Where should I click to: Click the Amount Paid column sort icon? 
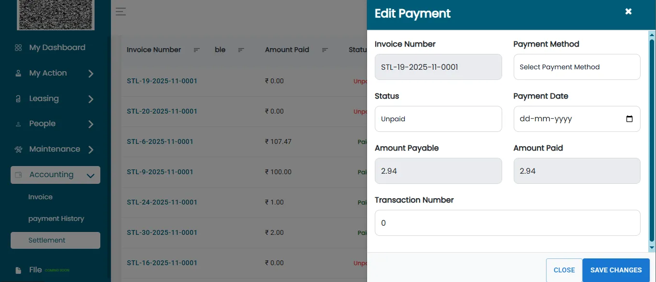pyautogui.click(x=325, y=50)
